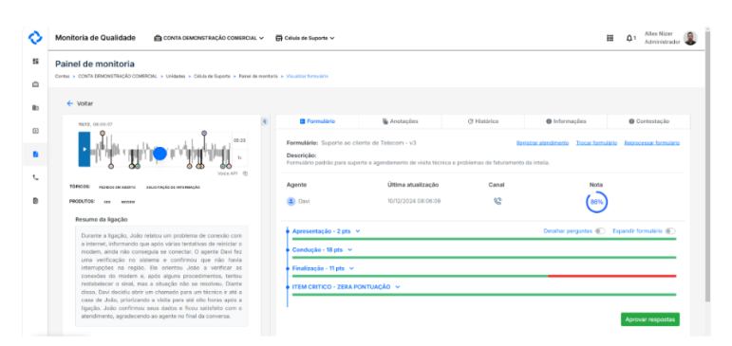Click the Painel de monitoria breadcrumb link
The width and height of the screenshot is (732, 346).
pos(258,76)
